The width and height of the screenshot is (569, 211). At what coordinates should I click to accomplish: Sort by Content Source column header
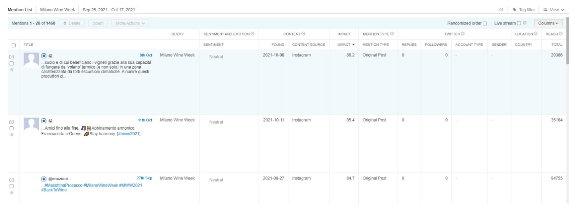pos(308,45)
